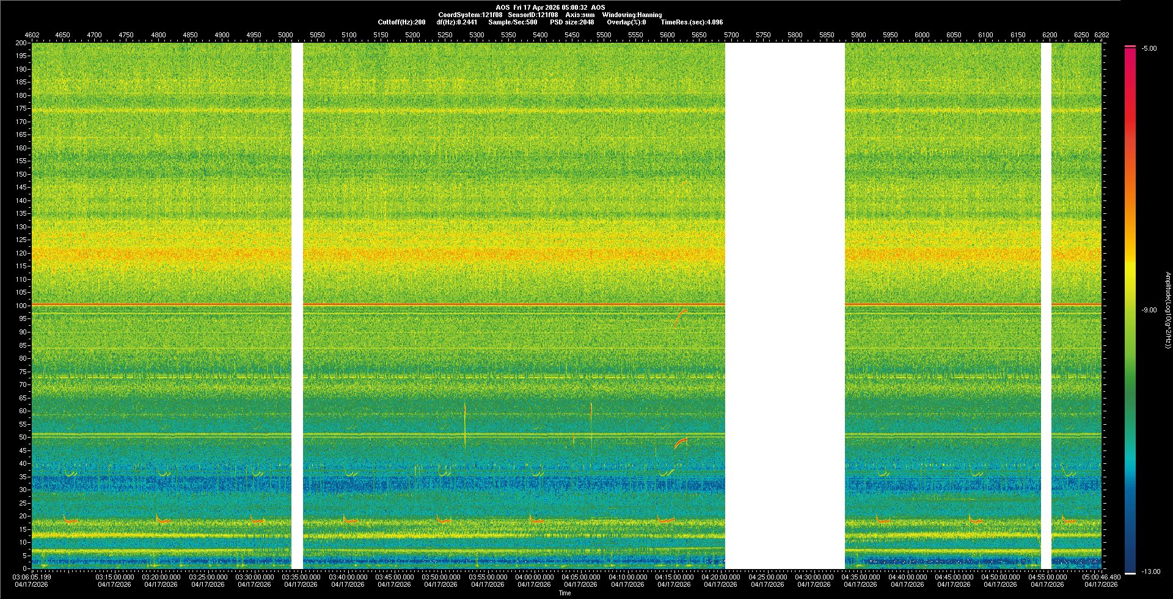The height and width of the screenshot is (599, 1173).
Task: Click the amplitude color bar gradient
Action: pyautogui.click(x=1130, y=306)
